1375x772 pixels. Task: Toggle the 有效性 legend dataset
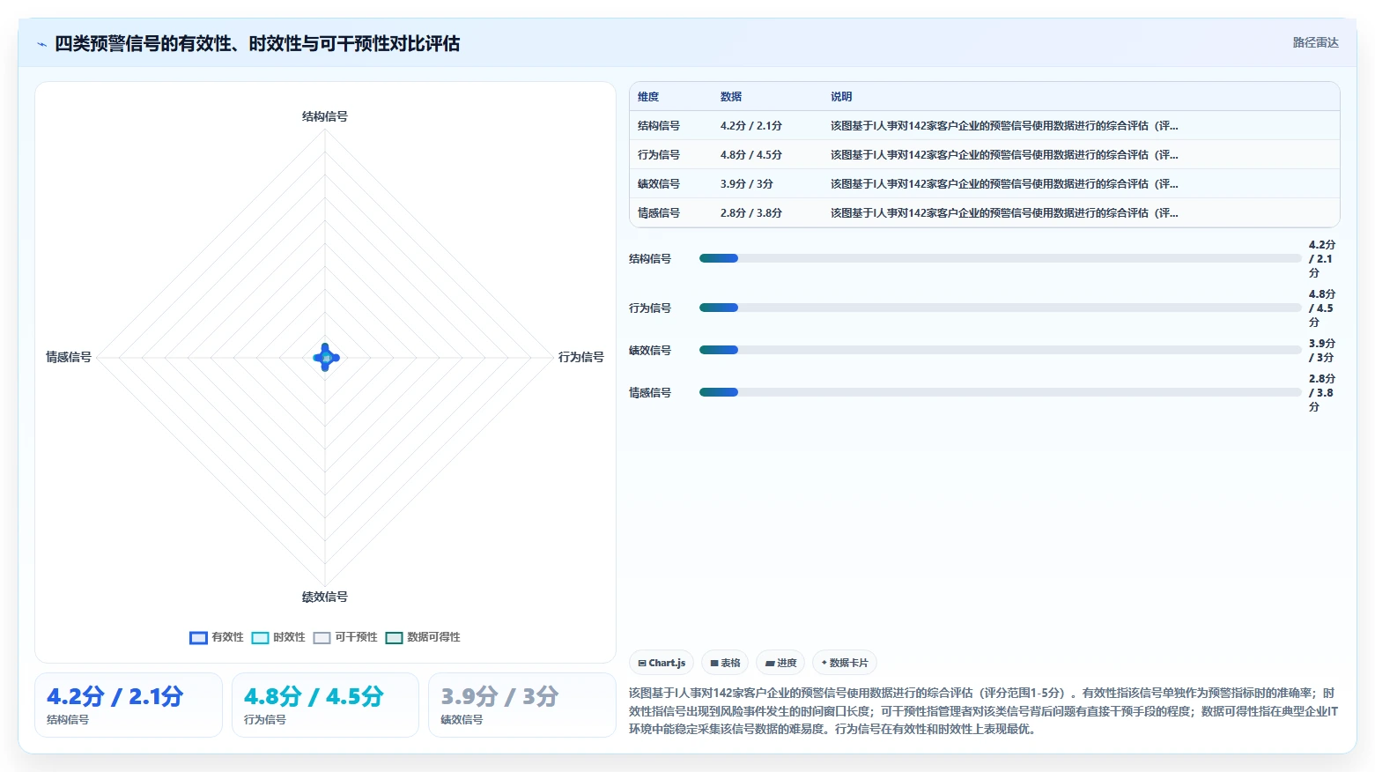pyautogui.click(x=217, y=637)
